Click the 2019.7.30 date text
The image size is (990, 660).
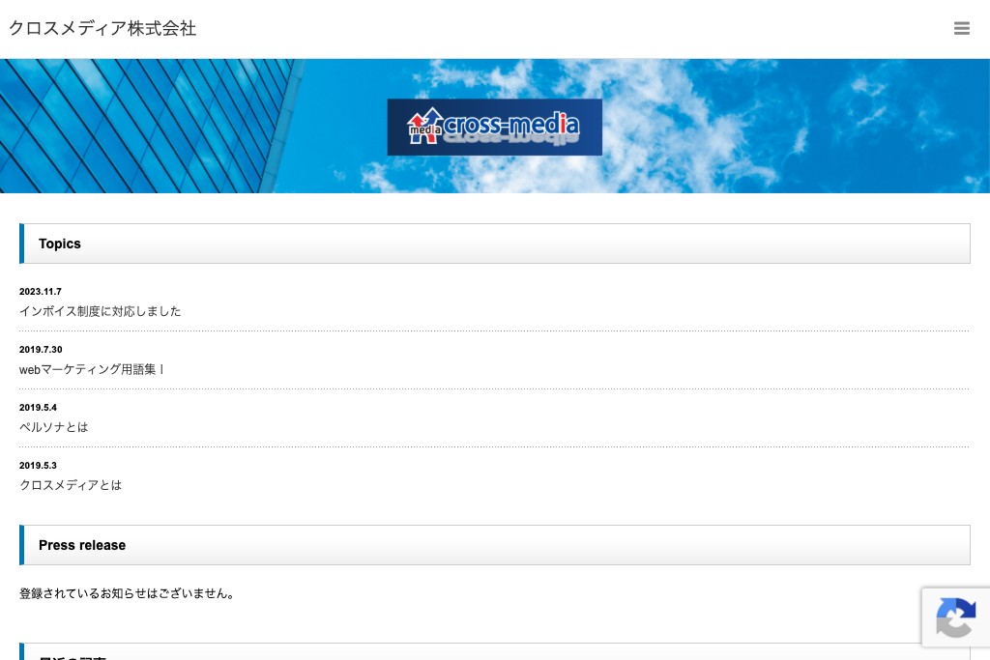41,350
